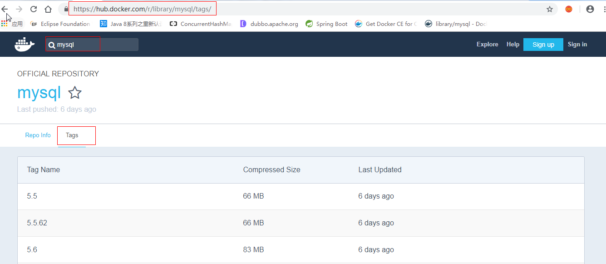Click 66 MB in the 5.5.62 row
Image resolution: width=606 pixels, height=264 pixels.
pos(254,223)
